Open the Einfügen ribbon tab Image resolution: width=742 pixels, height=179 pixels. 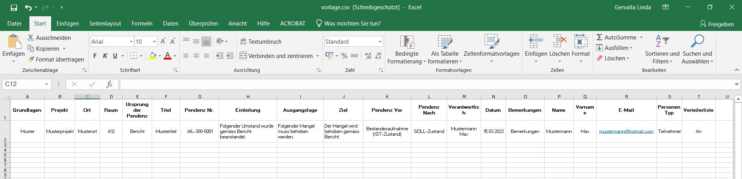click(68, 24)
